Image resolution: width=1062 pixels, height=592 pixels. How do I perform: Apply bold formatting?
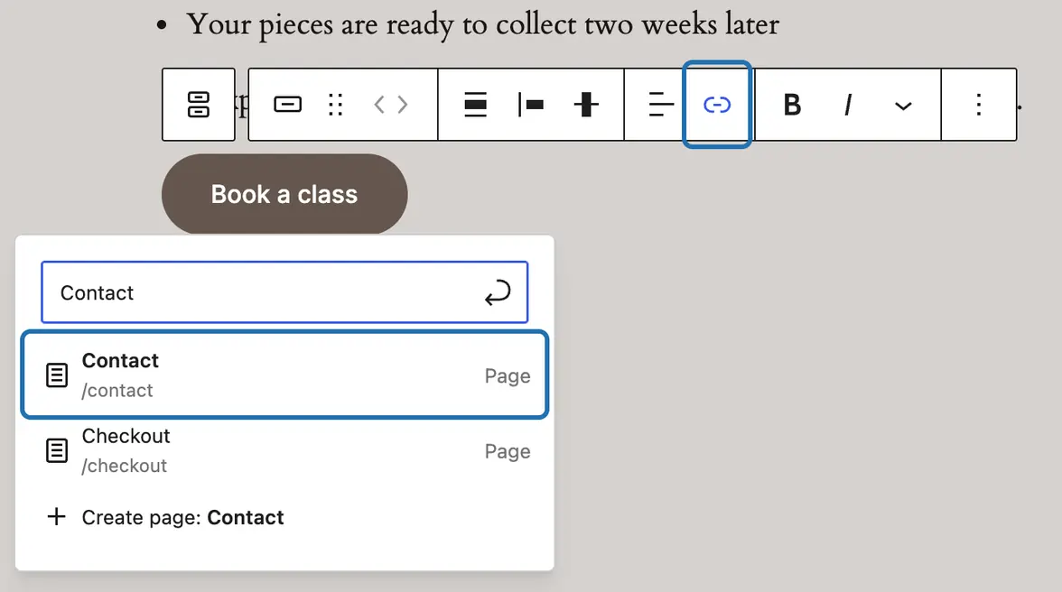[x=792, y=104]
